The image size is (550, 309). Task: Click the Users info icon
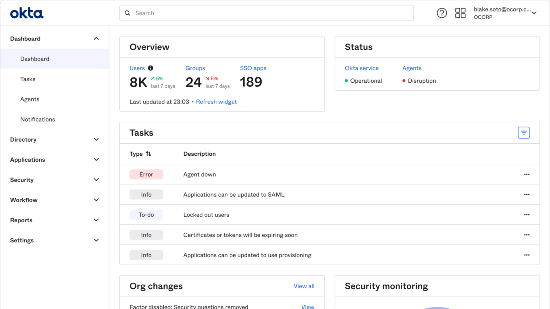[x=150, y=68]
